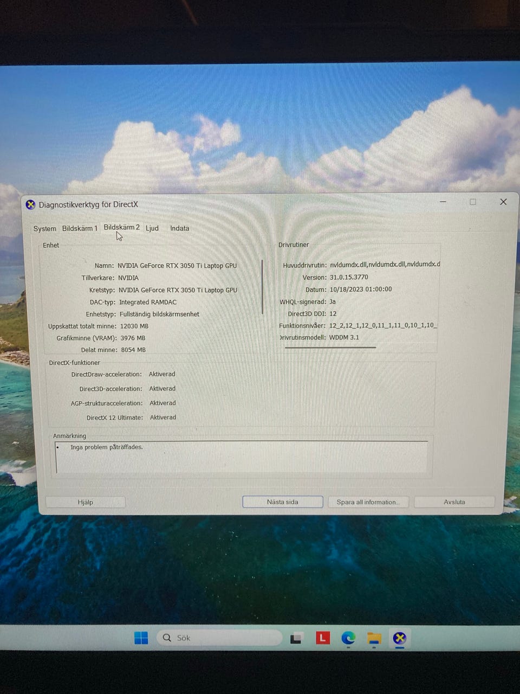Viewport: 520px width, 694px height.
Task: Switch to the Bildskärm 1 tab
Action: [x=80, y=228]
